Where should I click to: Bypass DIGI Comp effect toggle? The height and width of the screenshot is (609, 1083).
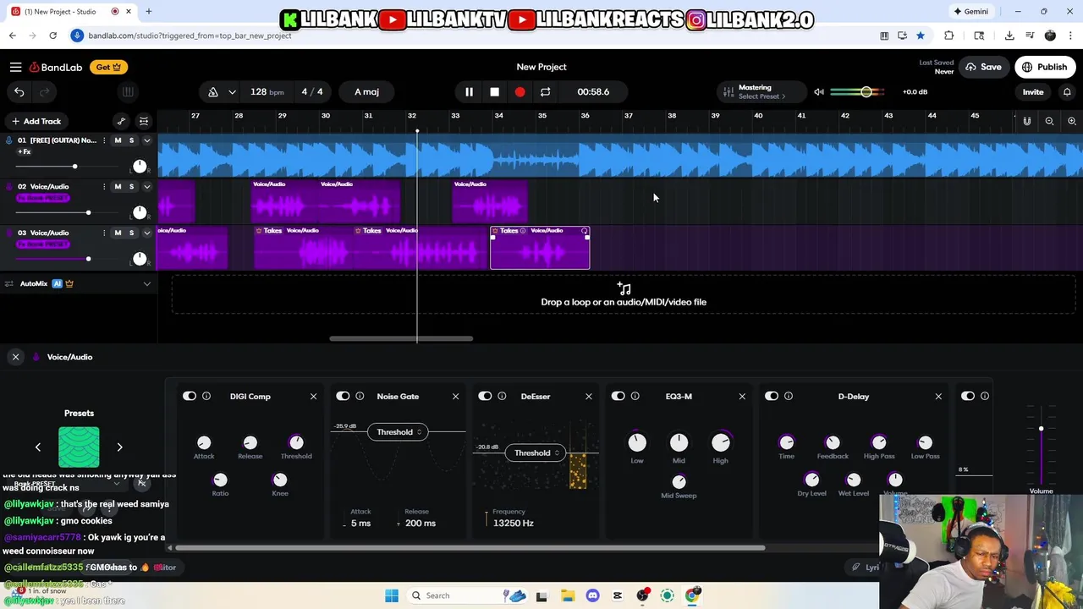pyautogui.click(x=190, y=396)
